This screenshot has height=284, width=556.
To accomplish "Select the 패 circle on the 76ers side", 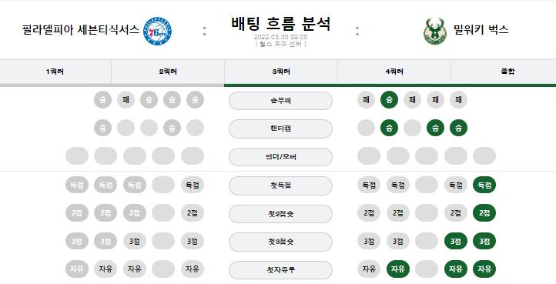I will [126, 99].
